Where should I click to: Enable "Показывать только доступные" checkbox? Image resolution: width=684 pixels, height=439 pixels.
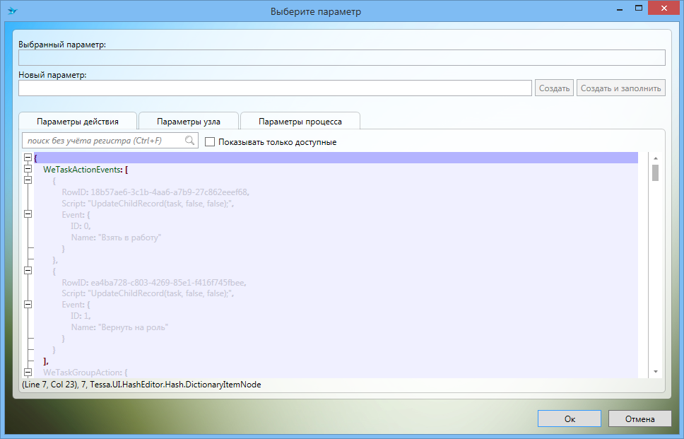[x=210, y=142]
